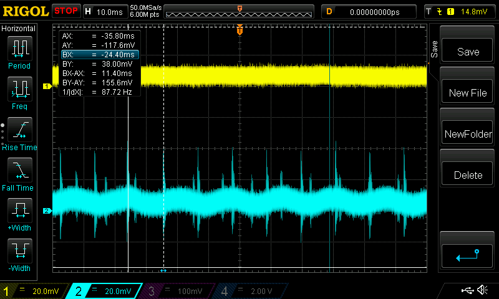Click the blue cursor handle at bottom

click(x=163, y=270)
